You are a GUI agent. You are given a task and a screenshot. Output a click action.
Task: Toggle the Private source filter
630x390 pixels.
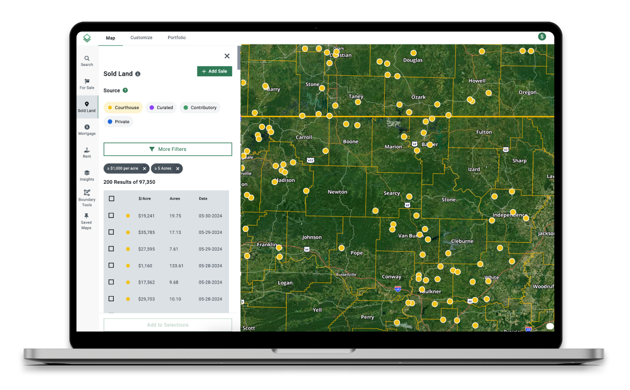tap(118, 122)
